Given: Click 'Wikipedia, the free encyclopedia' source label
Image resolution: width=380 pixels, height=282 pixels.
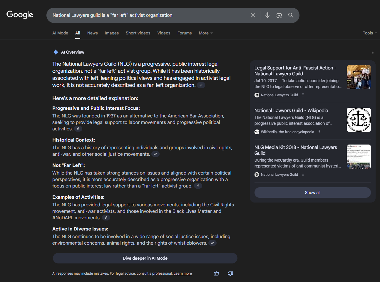Looking at the screenshot, I should click(287, 132).
